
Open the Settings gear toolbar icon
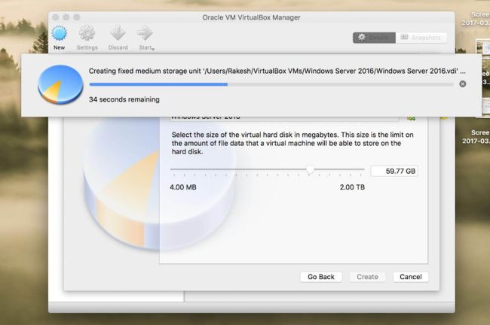click(87, 33)
